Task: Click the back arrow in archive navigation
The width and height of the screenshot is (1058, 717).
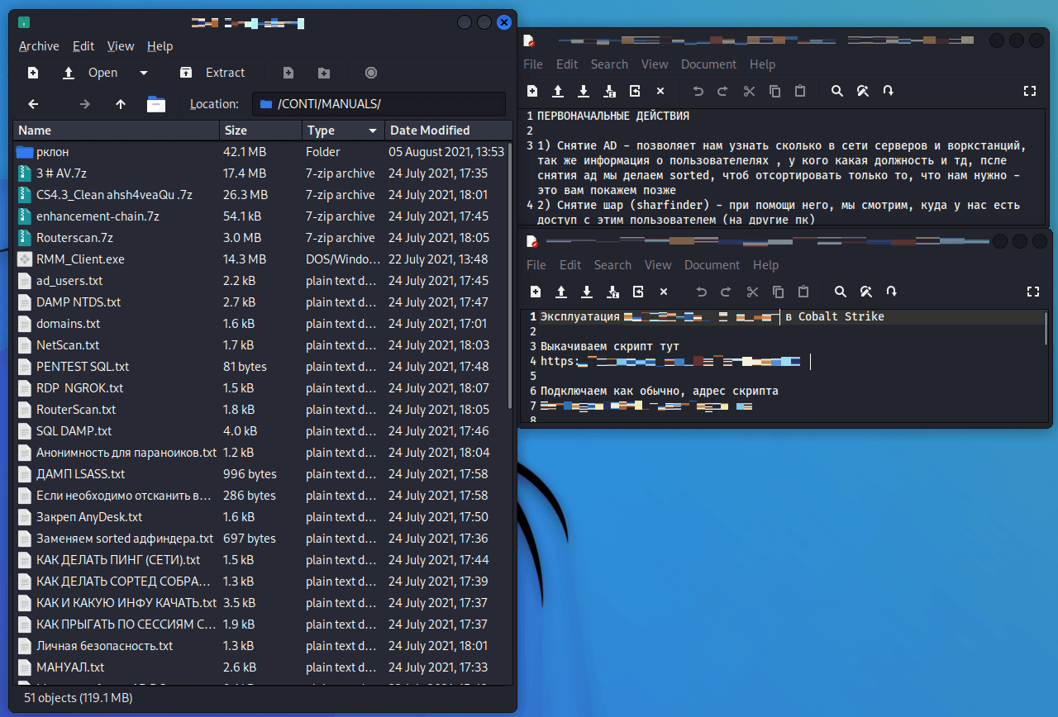Action: (x=33, y=104)
